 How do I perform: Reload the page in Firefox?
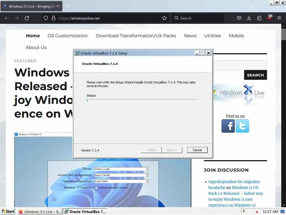(27, 18)
